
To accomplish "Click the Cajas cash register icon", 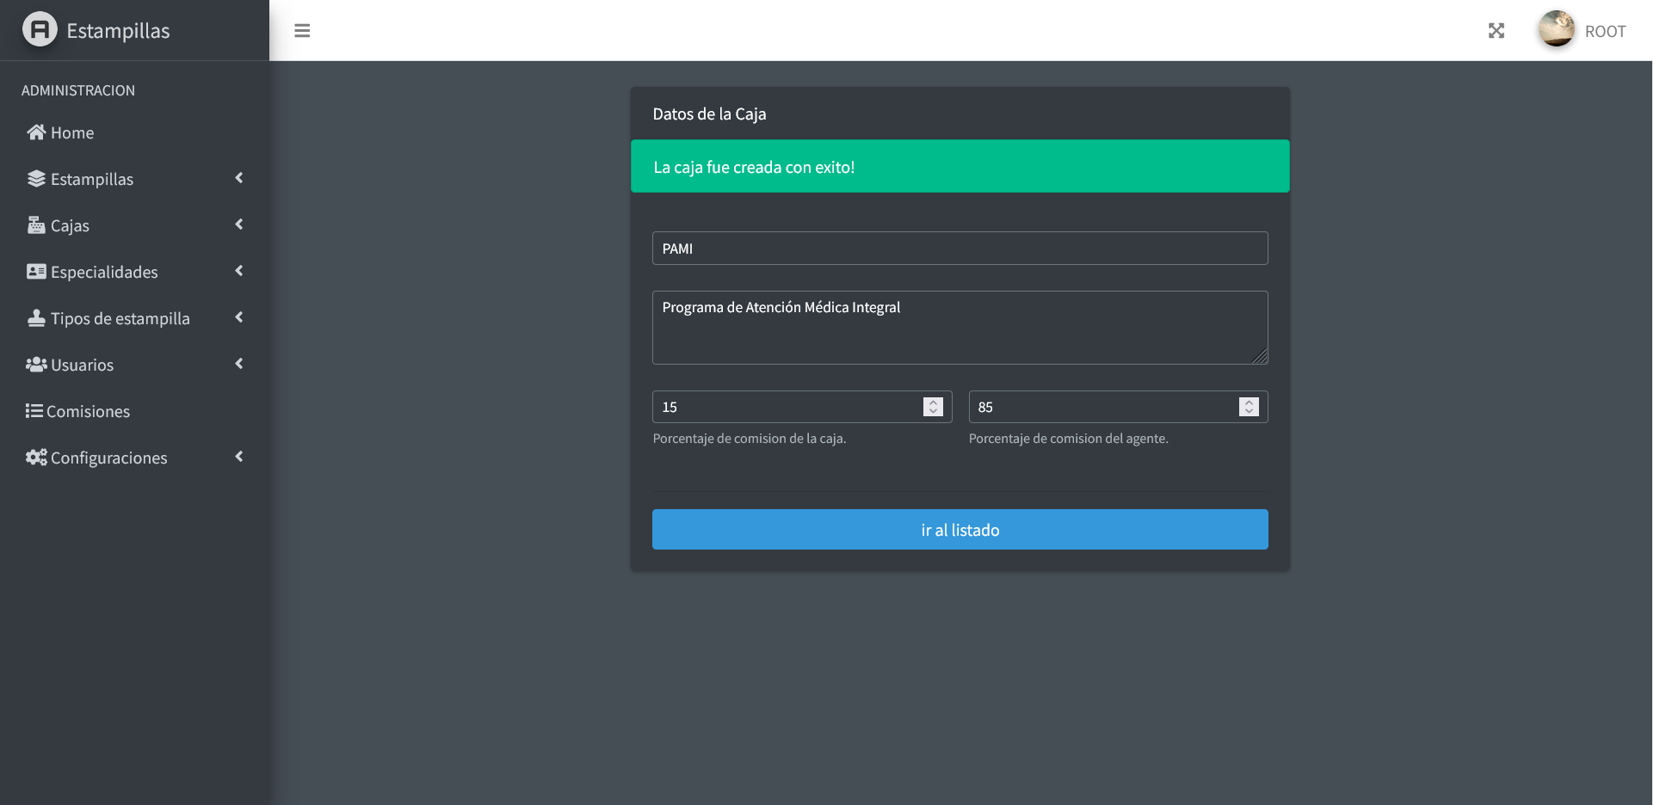I will [x=36, y=225].
